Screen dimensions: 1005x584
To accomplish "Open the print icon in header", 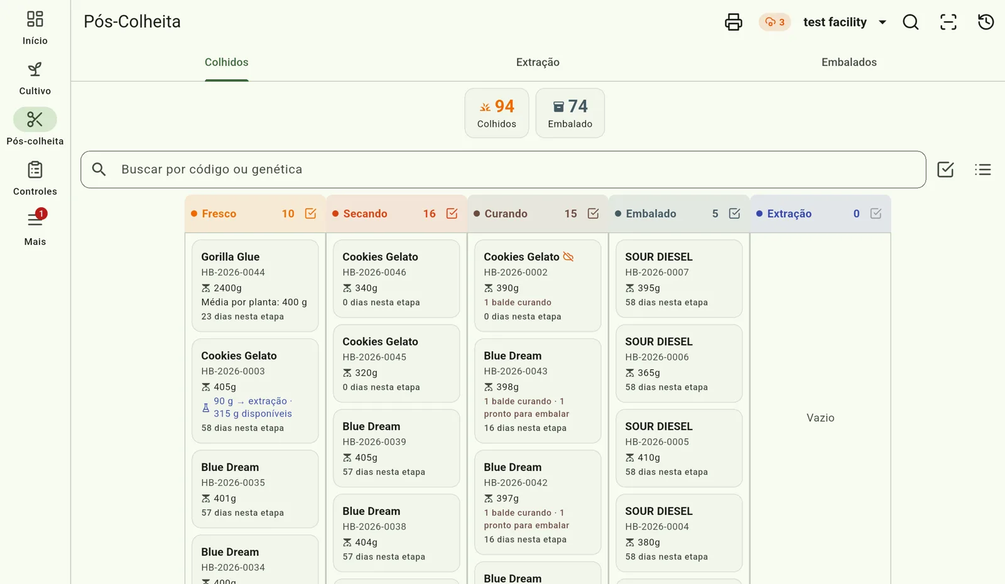I will pyautogui.click(x=733, y=22).
